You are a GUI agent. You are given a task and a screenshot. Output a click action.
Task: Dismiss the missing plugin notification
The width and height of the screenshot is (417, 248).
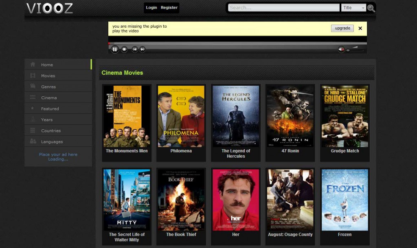360,28
